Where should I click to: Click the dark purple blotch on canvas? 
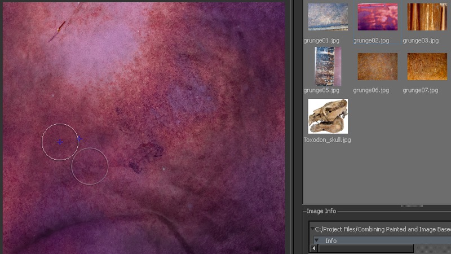pos(145,156)
